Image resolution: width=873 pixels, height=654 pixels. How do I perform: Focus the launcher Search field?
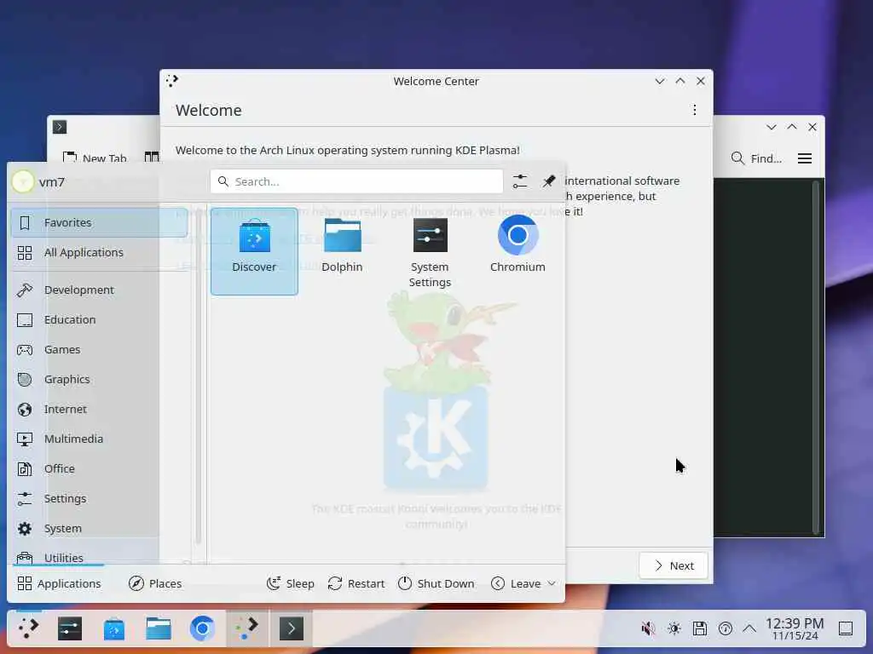pos(356,181)
